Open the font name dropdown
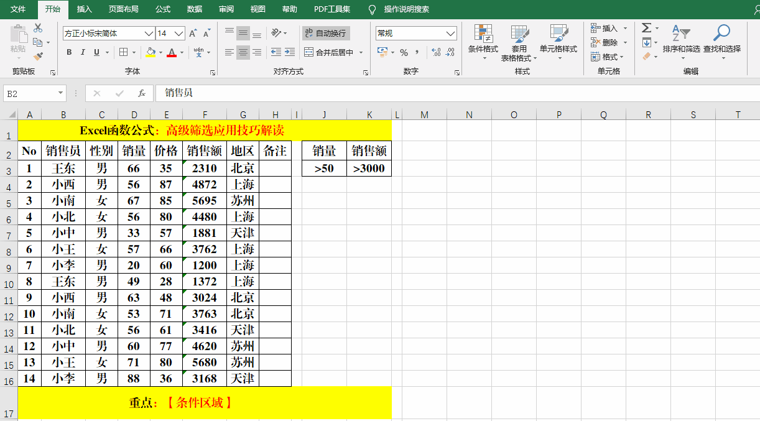 click(x=149, y=33)
